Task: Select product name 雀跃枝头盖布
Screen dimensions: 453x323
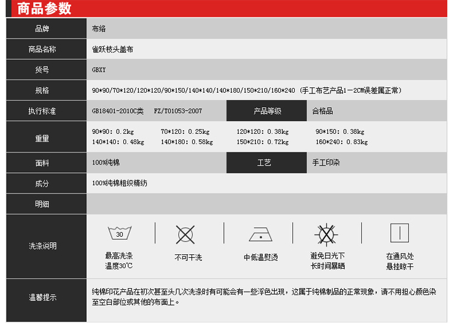Action: 112,49
